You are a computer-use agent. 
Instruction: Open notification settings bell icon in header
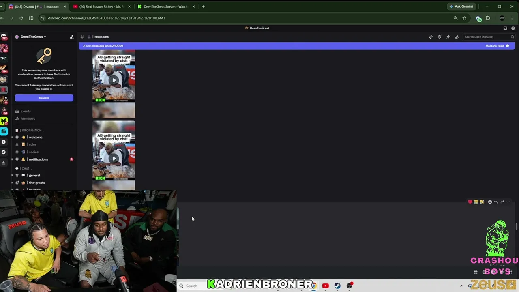(440, 37)
